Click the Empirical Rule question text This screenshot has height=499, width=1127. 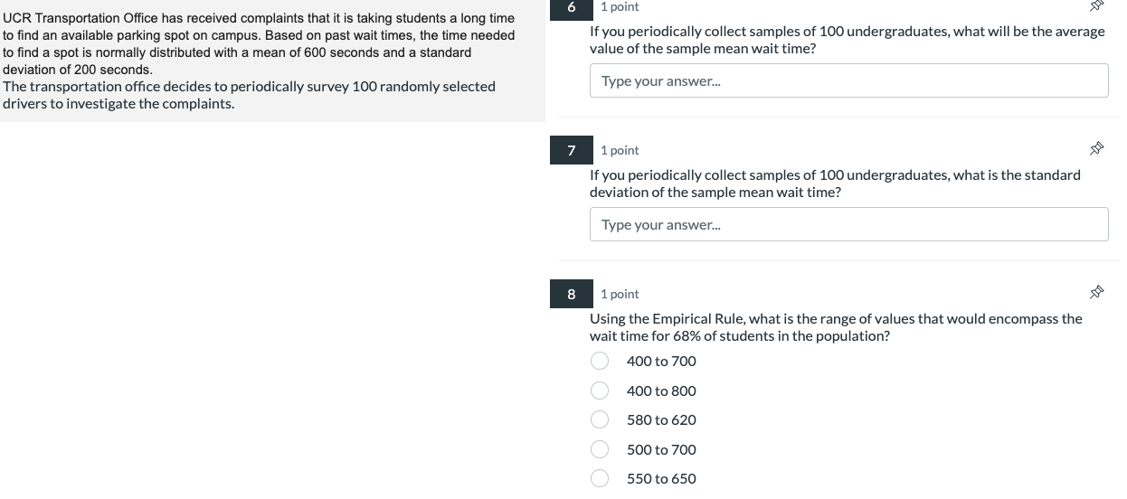pyautogui.click(x=835, y=327)
